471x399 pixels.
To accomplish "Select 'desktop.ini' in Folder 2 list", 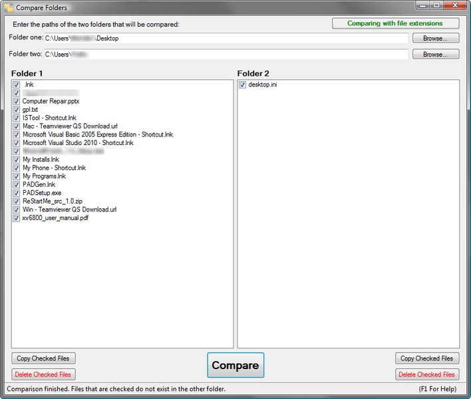I will (263, 84).
